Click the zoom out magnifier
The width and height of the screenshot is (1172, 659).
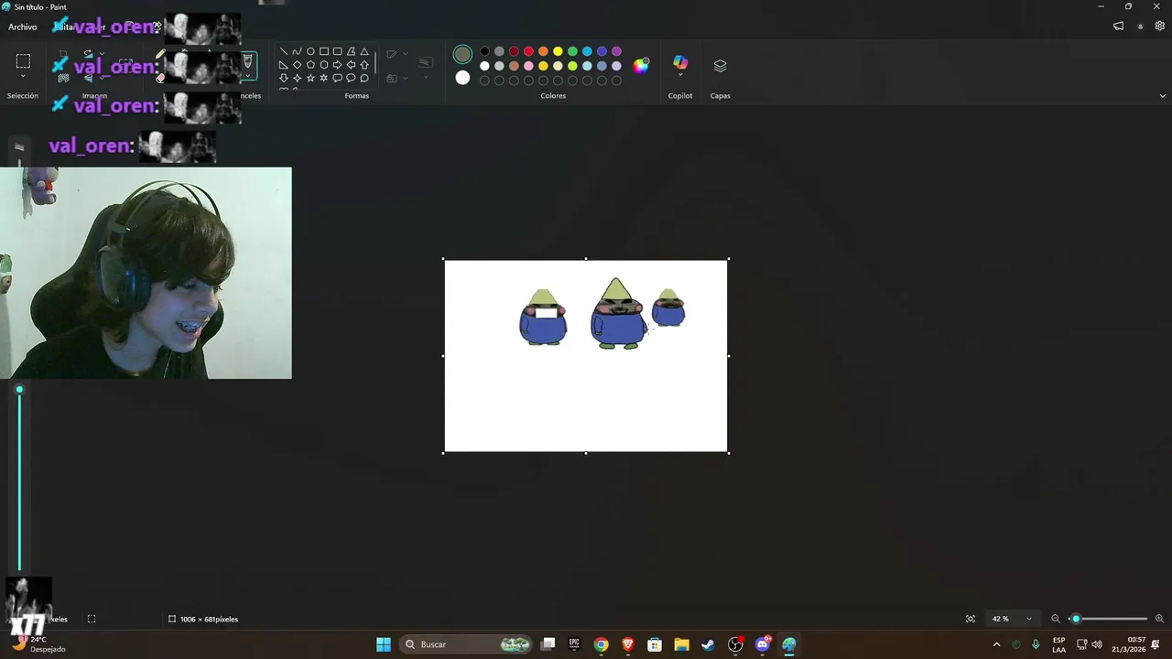point(1056,619)
